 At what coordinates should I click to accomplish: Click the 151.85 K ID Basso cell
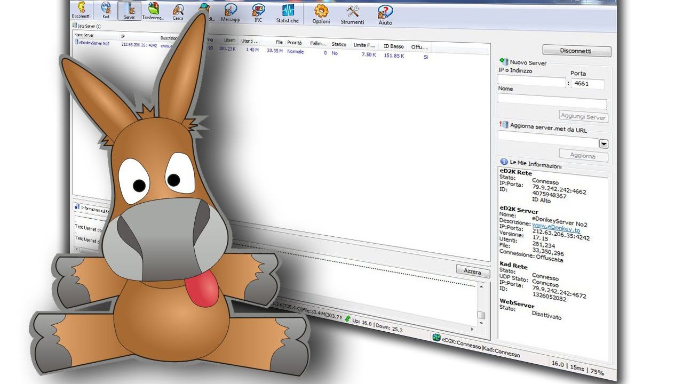coord(394,55)
